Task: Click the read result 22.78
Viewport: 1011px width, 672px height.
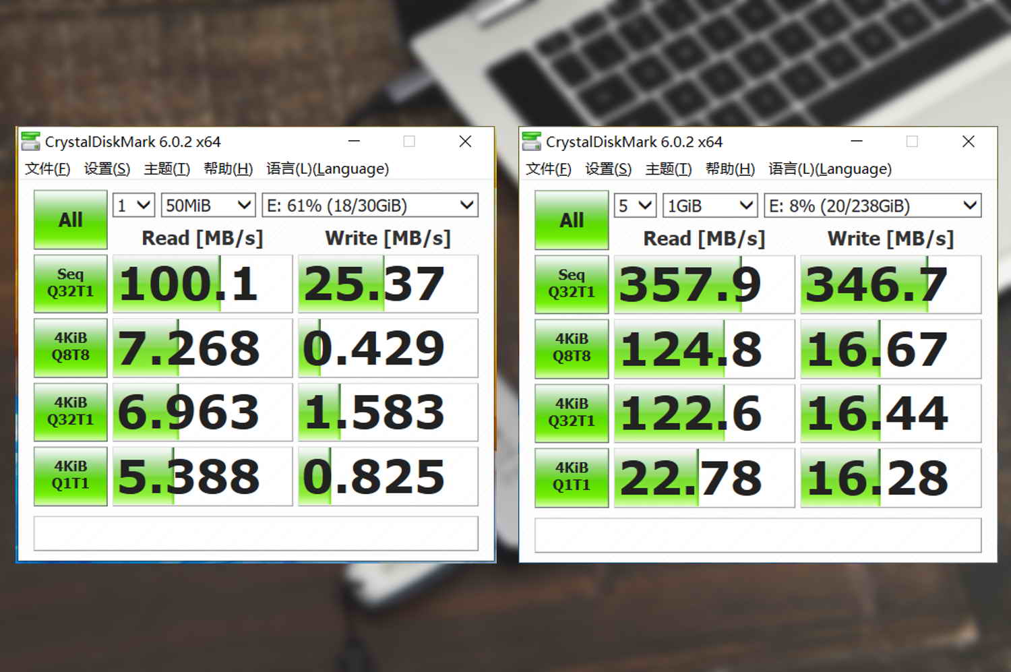Action: pyautogui.click(x=704, y=478)
